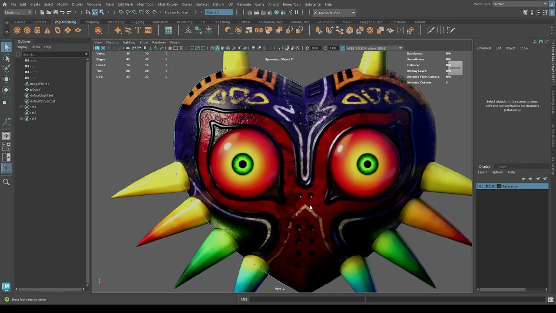556x313 pixels.
Task: Click the super shape star shelf icon
Action: click(x=118, y=30)
